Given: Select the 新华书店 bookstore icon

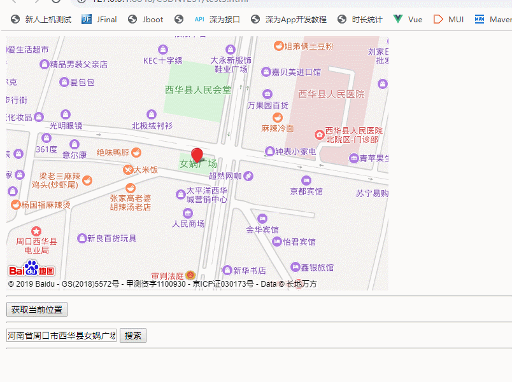Looking at the screenshot, I should coord(227,270).
